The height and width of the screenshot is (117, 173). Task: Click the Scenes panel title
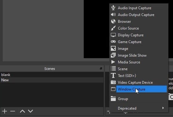50,69
